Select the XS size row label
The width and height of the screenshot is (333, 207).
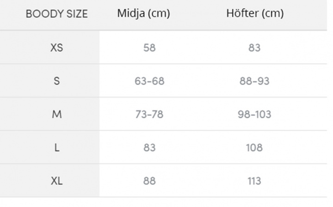[57, 48]
